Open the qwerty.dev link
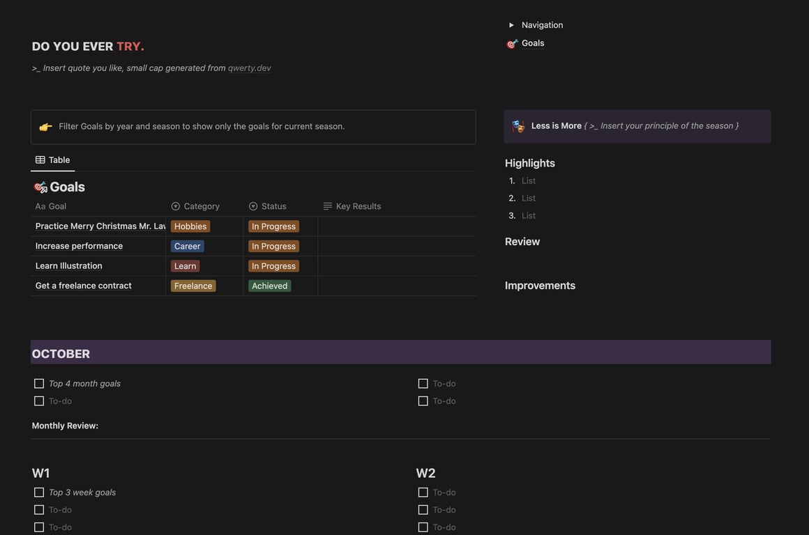The width and height of the screenshot is (809, 535). (249, 68)
